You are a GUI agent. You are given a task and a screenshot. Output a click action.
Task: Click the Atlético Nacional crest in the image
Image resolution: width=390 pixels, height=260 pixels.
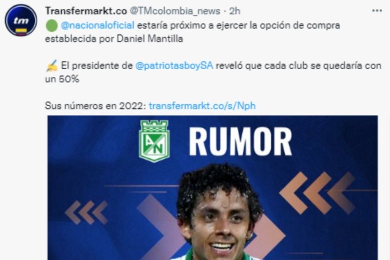coord(154,141)
